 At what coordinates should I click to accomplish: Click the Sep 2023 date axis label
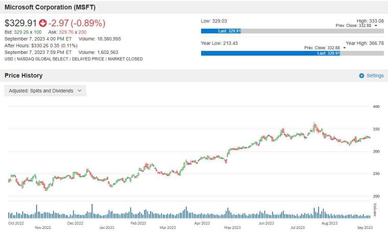(x=365, y=227)
